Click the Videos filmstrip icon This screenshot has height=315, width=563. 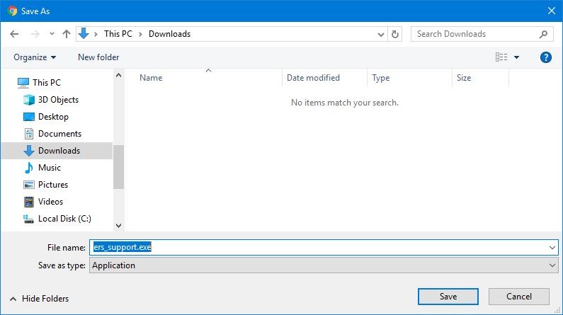29,202
